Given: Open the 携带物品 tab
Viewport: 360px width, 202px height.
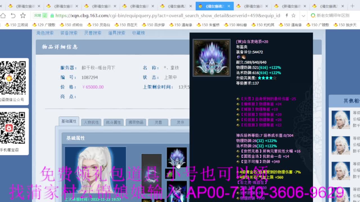Looking at the screenshot, I should coord(136,122).
